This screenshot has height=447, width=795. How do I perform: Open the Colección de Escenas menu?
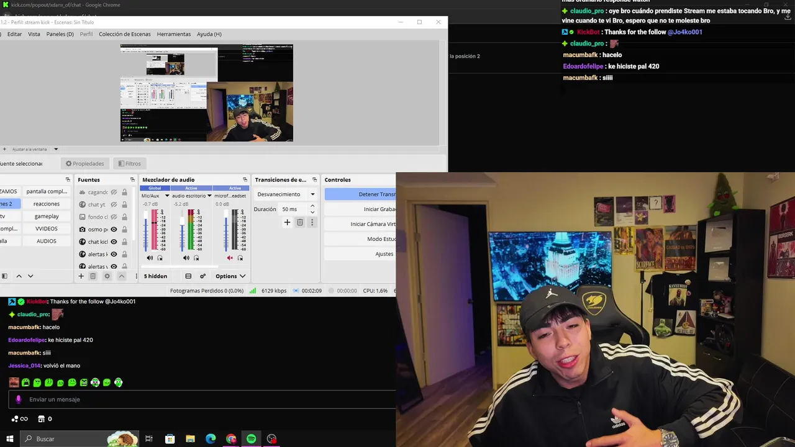[124, 34]
